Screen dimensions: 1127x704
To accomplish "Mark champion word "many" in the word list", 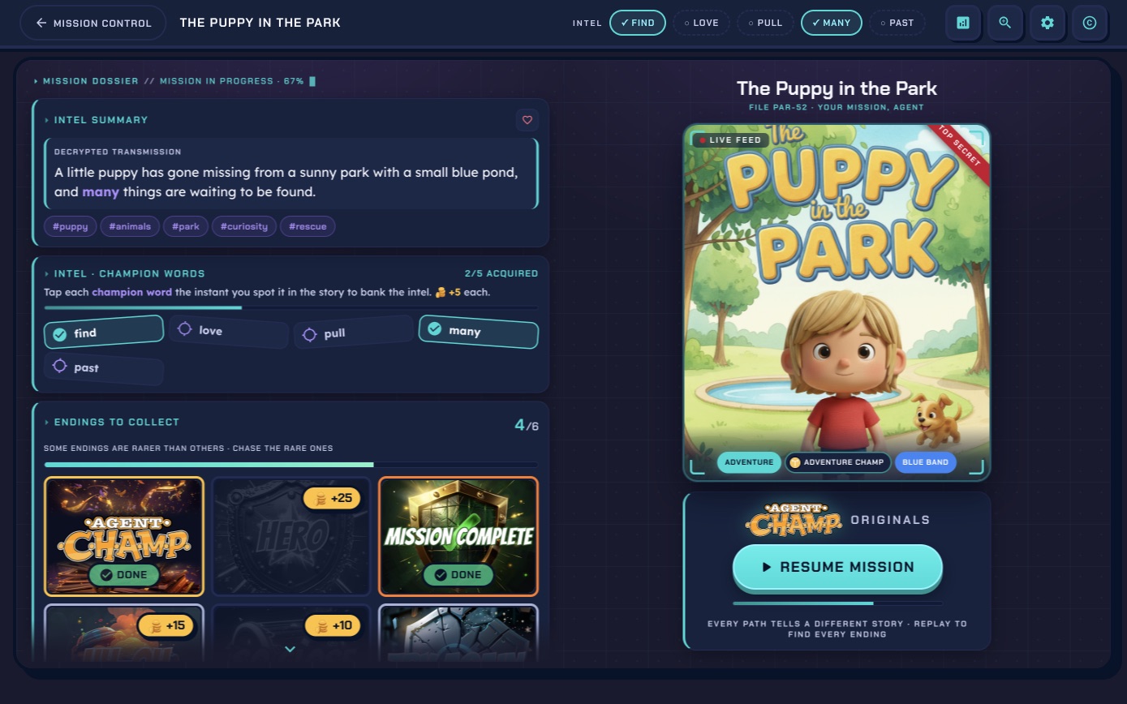I will pos(479,331).
